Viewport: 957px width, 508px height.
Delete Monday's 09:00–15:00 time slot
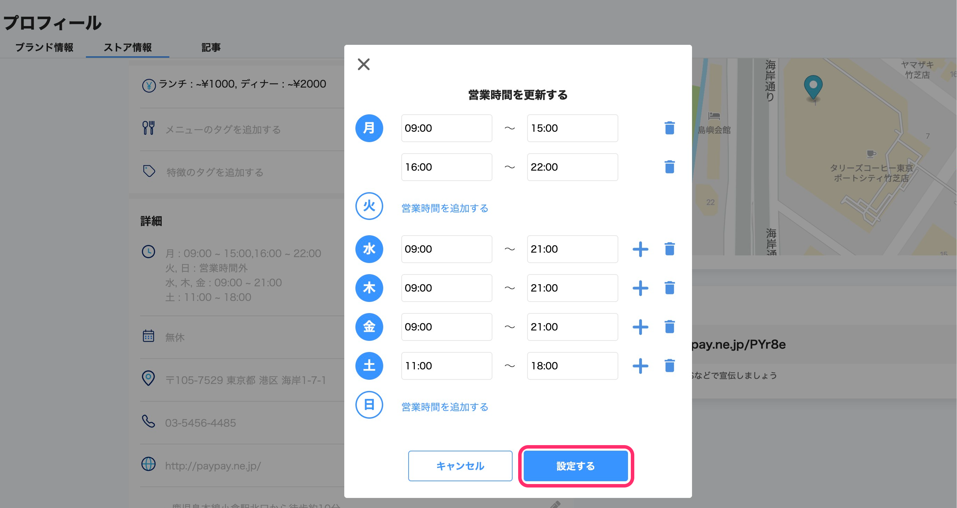[669, 128]
